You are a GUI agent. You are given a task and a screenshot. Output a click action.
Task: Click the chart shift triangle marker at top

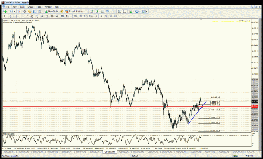click(201, 20)
